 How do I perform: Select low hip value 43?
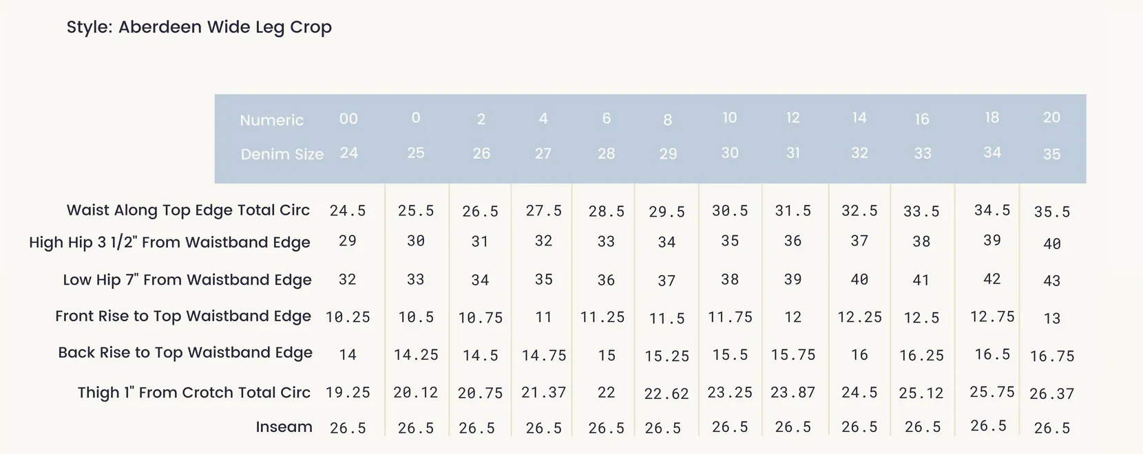point(1051,281)
